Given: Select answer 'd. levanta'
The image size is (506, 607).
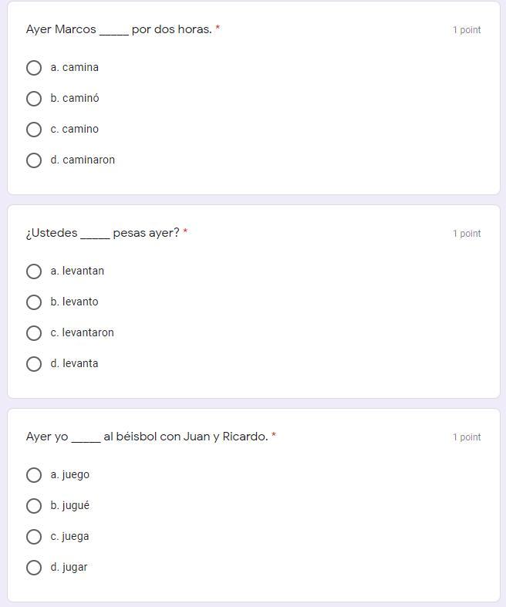Looking at the screenshot, I should coord(34,364).
